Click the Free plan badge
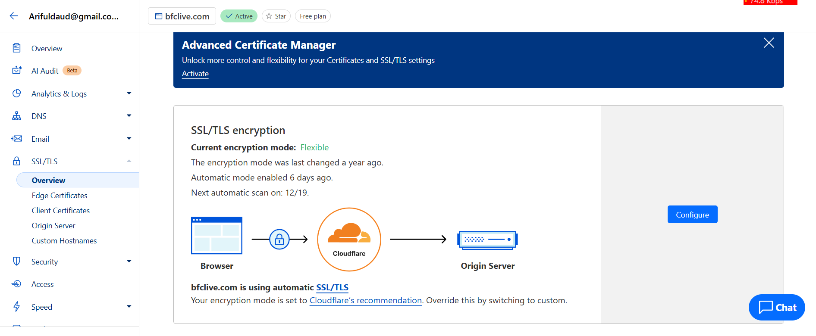The width and height of the screenshot is (816, 336). 313,16
